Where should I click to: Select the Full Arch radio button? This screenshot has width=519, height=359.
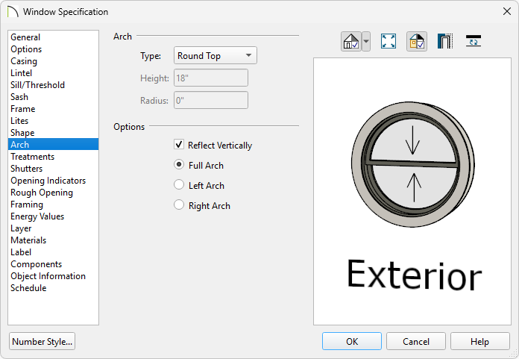pos(179,165)
